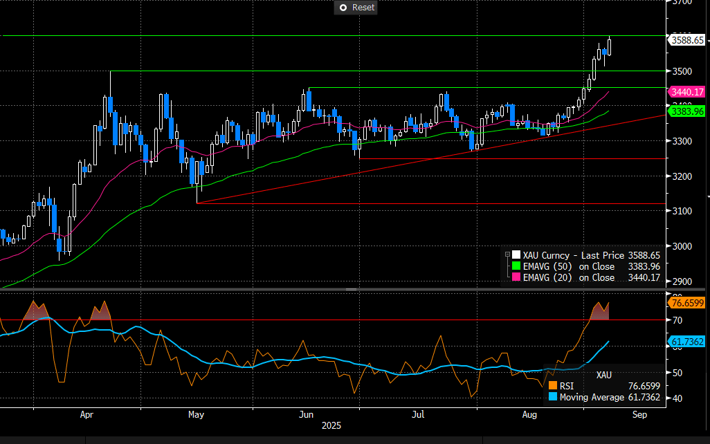This screenshot has width=710, height=444.
Task: Select the pink 3440.17 EMA axis tag
Action: tap(686, 92)
